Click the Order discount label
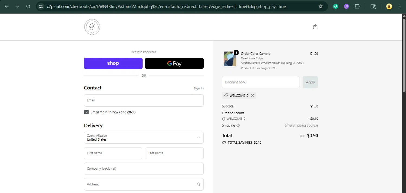Screen dimensions: 406x193 233,113
